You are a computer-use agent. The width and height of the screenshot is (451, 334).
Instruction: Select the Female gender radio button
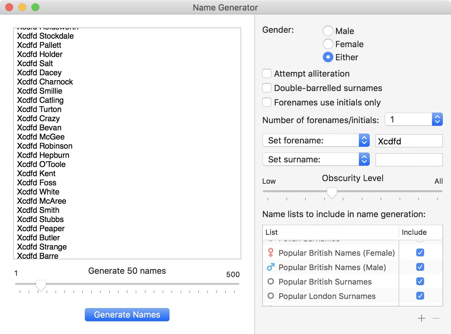tap(328, 44)
